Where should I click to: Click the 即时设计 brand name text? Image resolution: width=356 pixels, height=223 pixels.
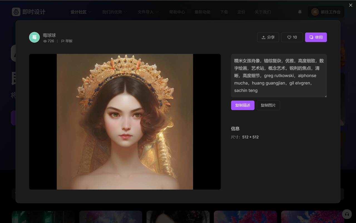coord(34,12)
